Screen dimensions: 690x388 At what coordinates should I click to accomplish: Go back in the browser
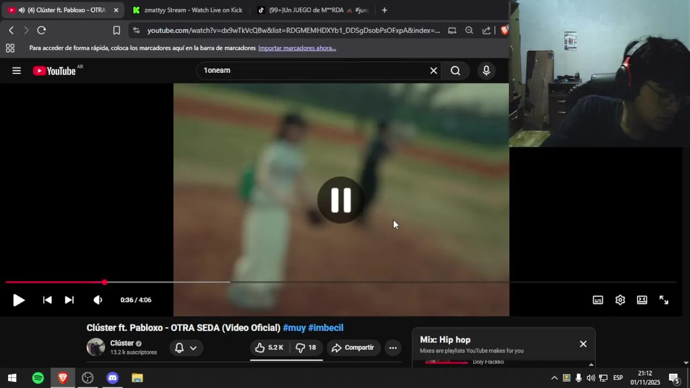11,30
